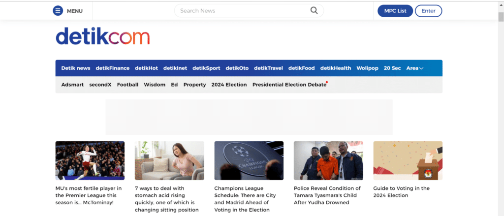The height and width of the screenshot is (216, 504).
Task: Open the Ed link
Action: (x=174, y=85)
